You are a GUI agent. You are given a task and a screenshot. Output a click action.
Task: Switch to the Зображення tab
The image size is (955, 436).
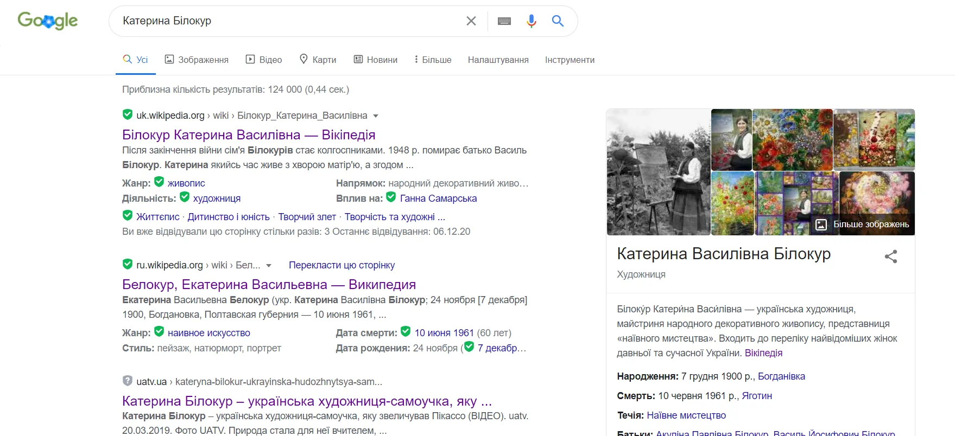click(x=197, y=60)
